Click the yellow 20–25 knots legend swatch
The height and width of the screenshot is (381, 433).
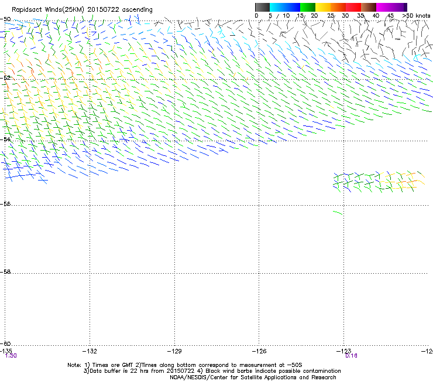(323, 7)
